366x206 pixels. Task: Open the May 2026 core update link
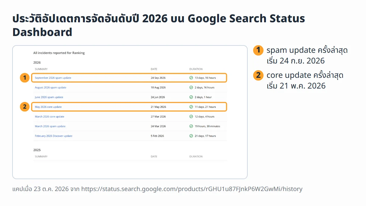coord(48,107)
